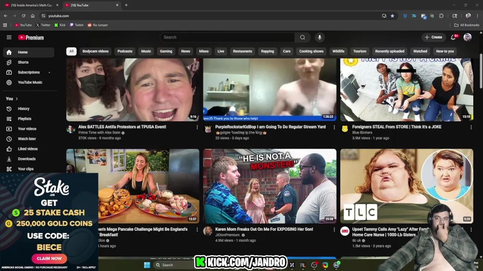Reload the page in the browser
The height and width of the screenshot is (271, 483).
click(x=23, y=16)
